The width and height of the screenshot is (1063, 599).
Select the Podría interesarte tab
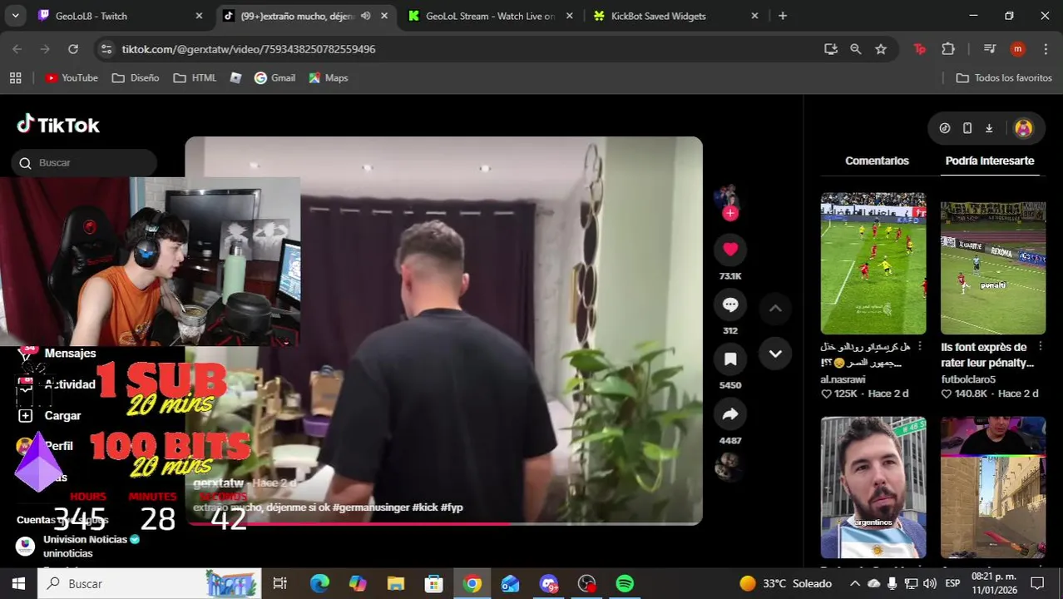(x=990, y=161)
